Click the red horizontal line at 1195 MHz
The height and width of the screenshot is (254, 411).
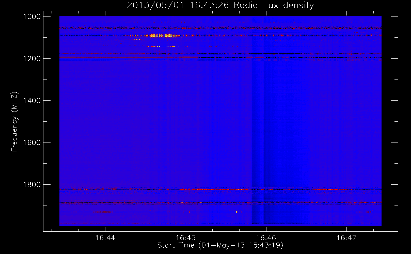pyautogui.click(x=128, y=57)
